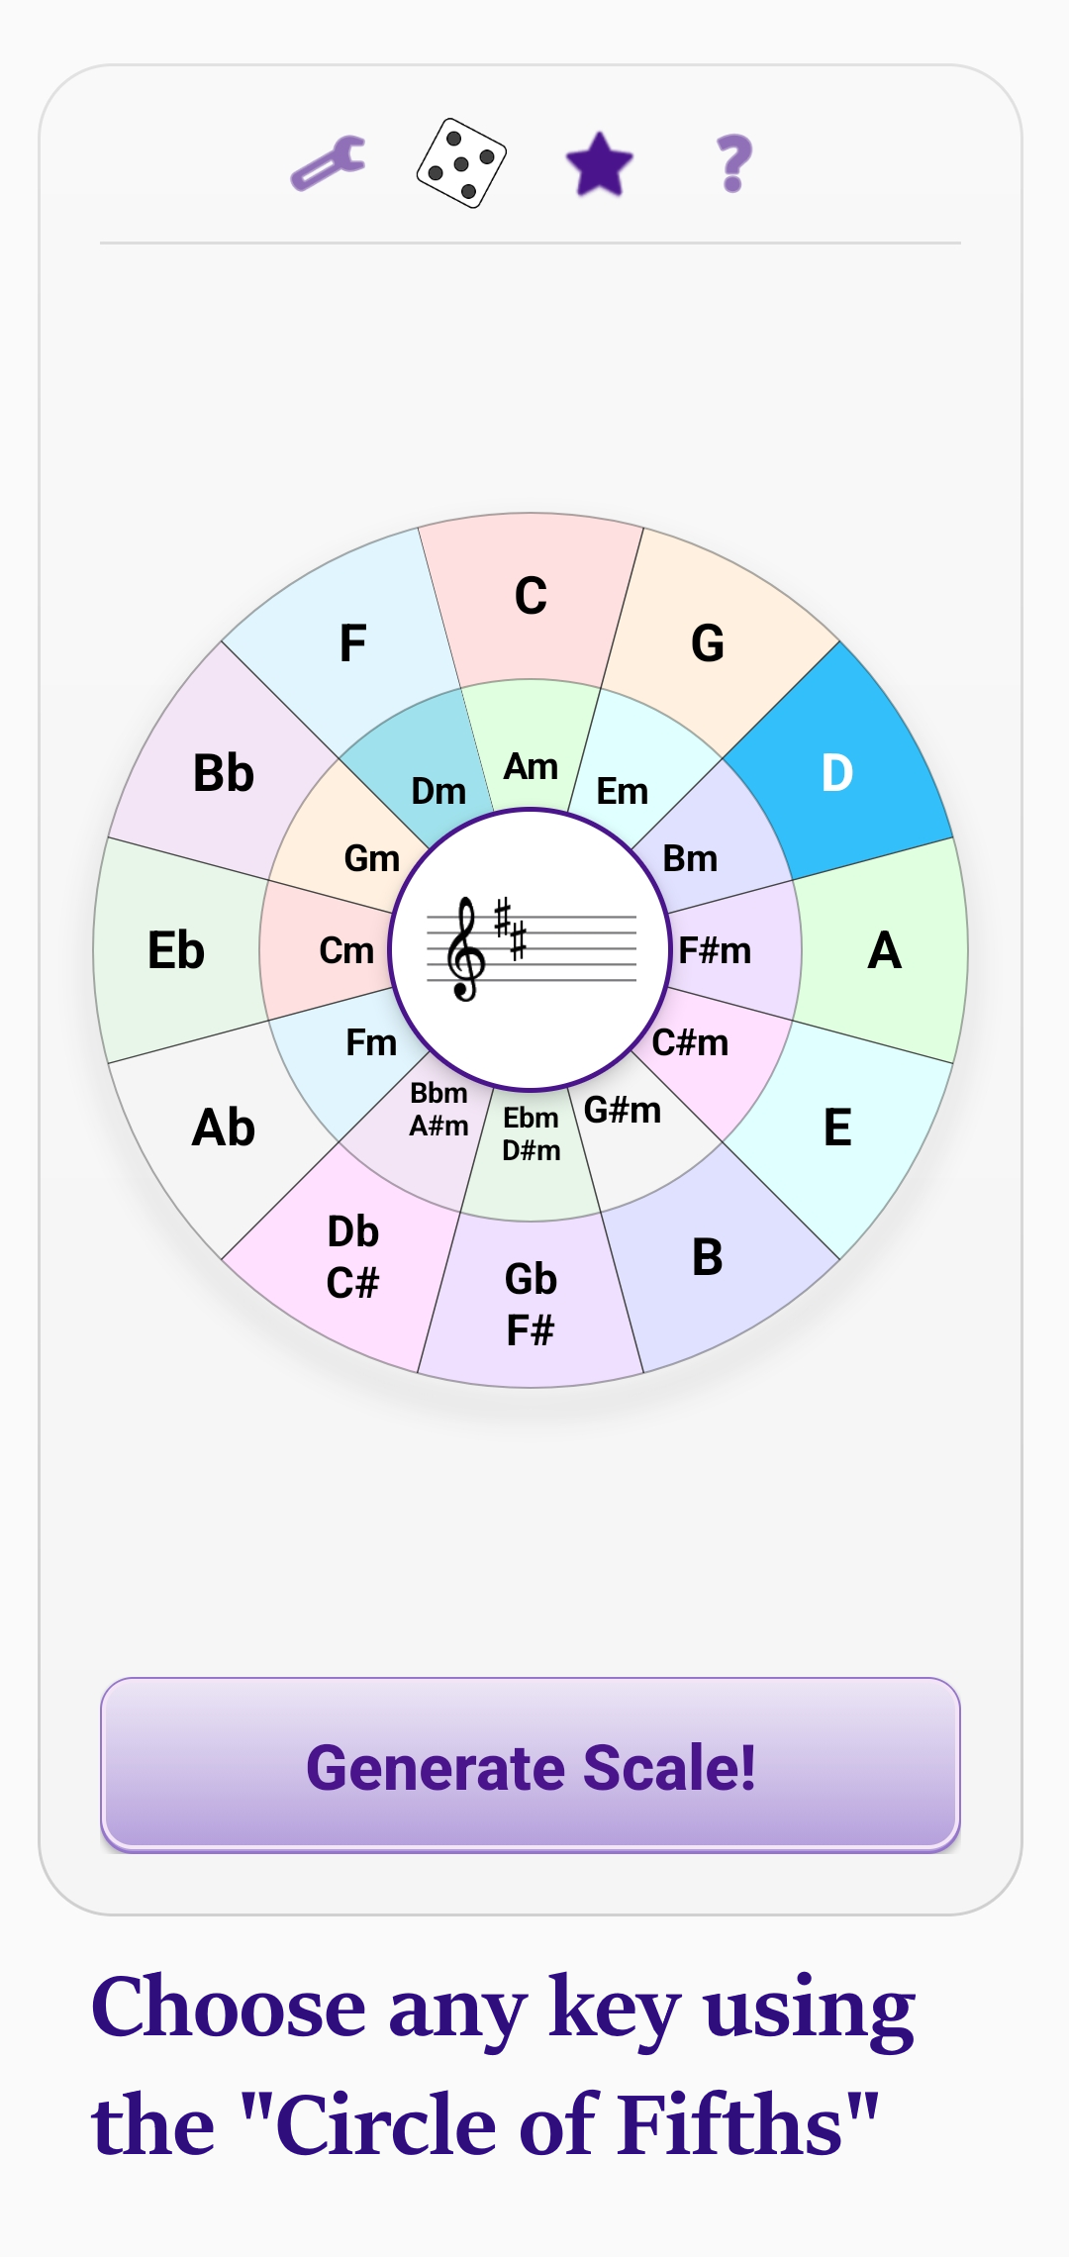Select the Db/C# major segment
The height and width of the screenshot is (2257, 1069).
[353, 1257]
